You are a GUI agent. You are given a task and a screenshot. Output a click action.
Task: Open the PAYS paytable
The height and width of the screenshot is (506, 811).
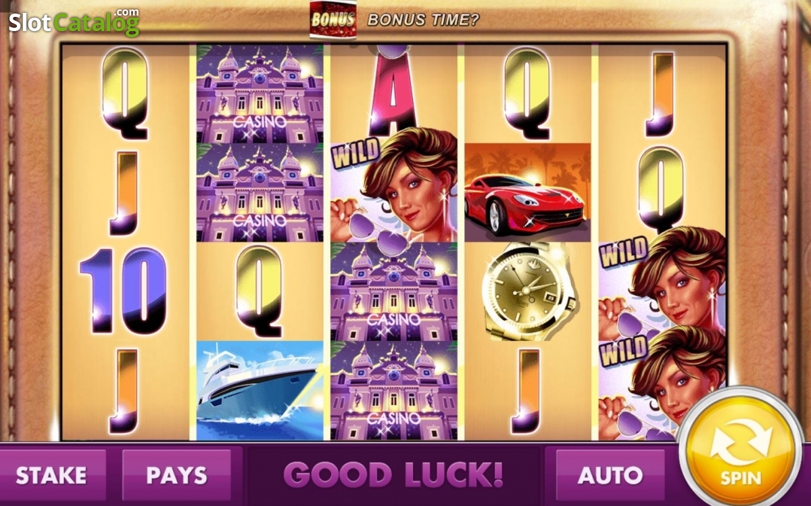click(176, 475)
